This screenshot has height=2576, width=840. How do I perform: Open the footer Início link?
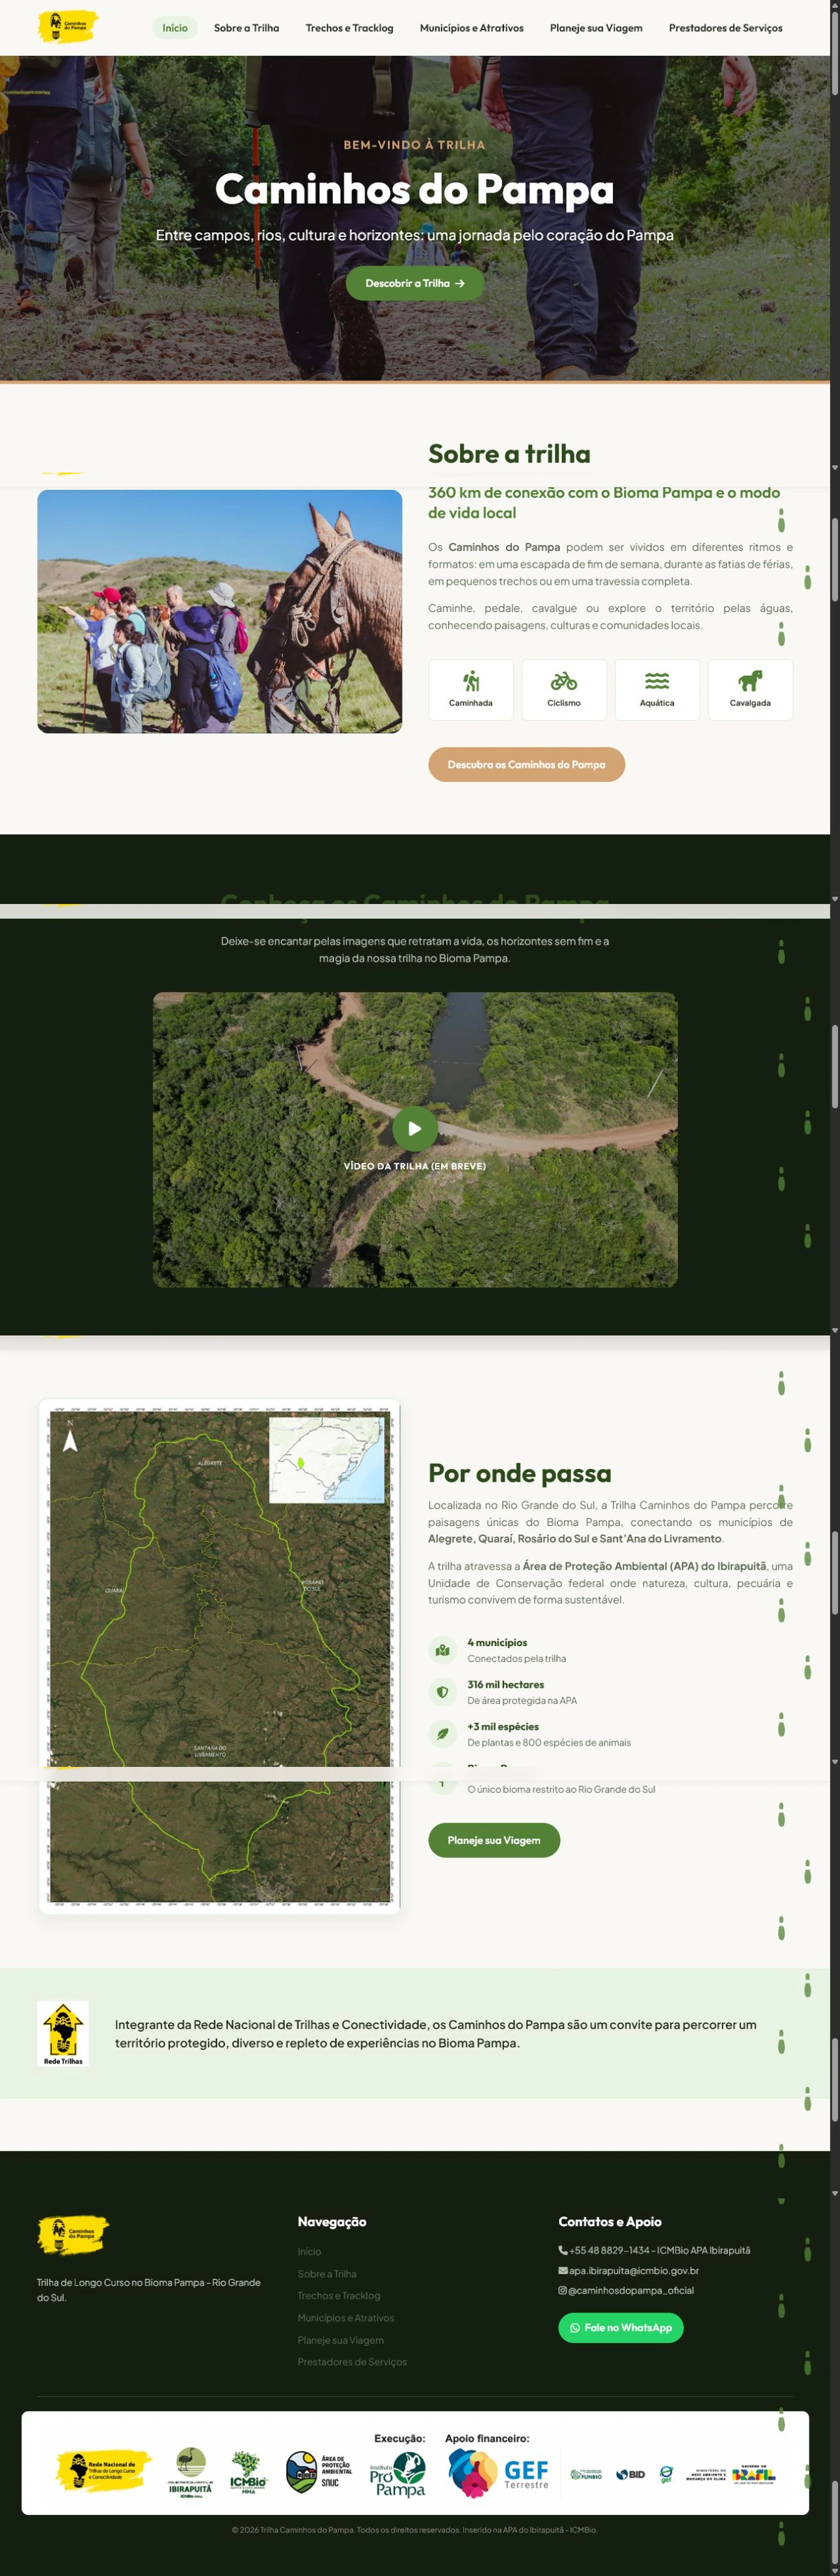[309, 2251]
